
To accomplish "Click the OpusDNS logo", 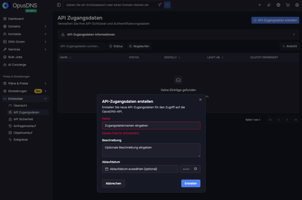I will click(x=20, y=5).
